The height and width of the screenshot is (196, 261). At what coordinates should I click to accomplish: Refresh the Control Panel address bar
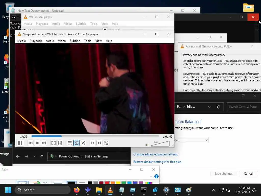tap(218, 107)
